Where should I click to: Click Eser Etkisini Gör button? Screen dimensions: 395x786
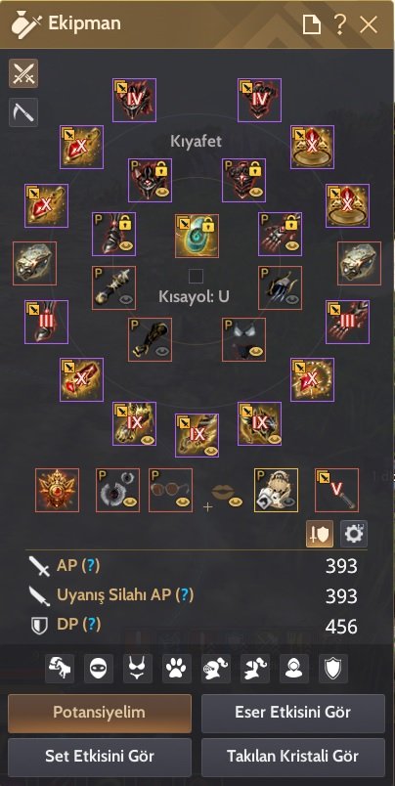coord(293,713)
